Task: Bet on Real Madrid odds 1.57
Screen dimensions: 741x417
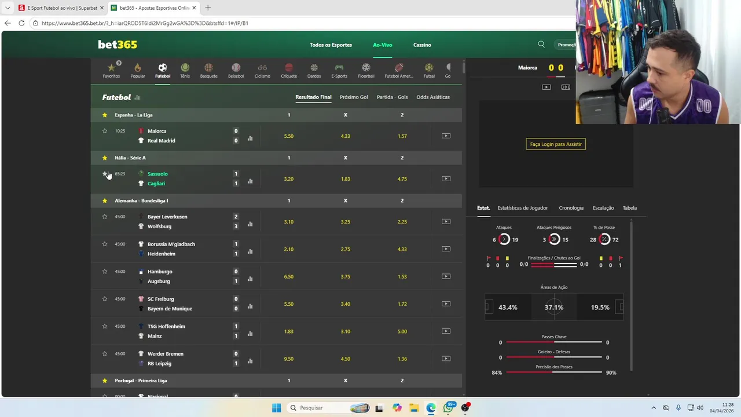Action: tap(402, 136)
